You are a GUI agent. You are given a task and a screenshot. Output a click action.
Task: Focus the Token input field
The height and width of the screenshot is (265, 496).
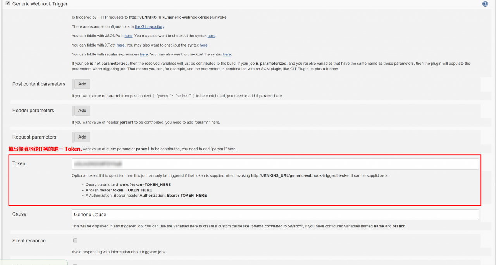pyautogui.click(x=276, y=164)
